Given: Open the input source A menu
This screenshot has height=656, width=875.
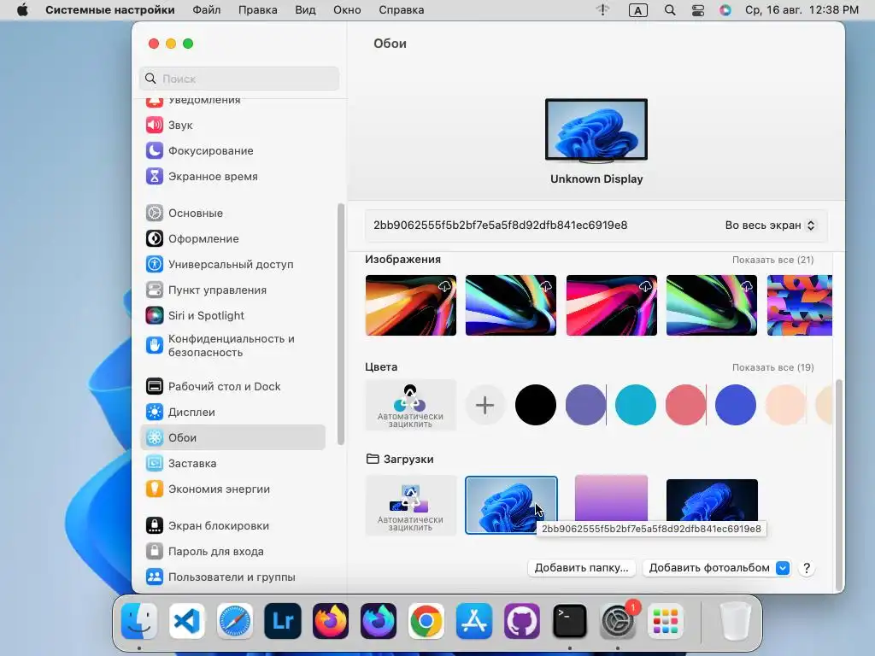Looking at the screenshot, I should click(x=637, y=10).
